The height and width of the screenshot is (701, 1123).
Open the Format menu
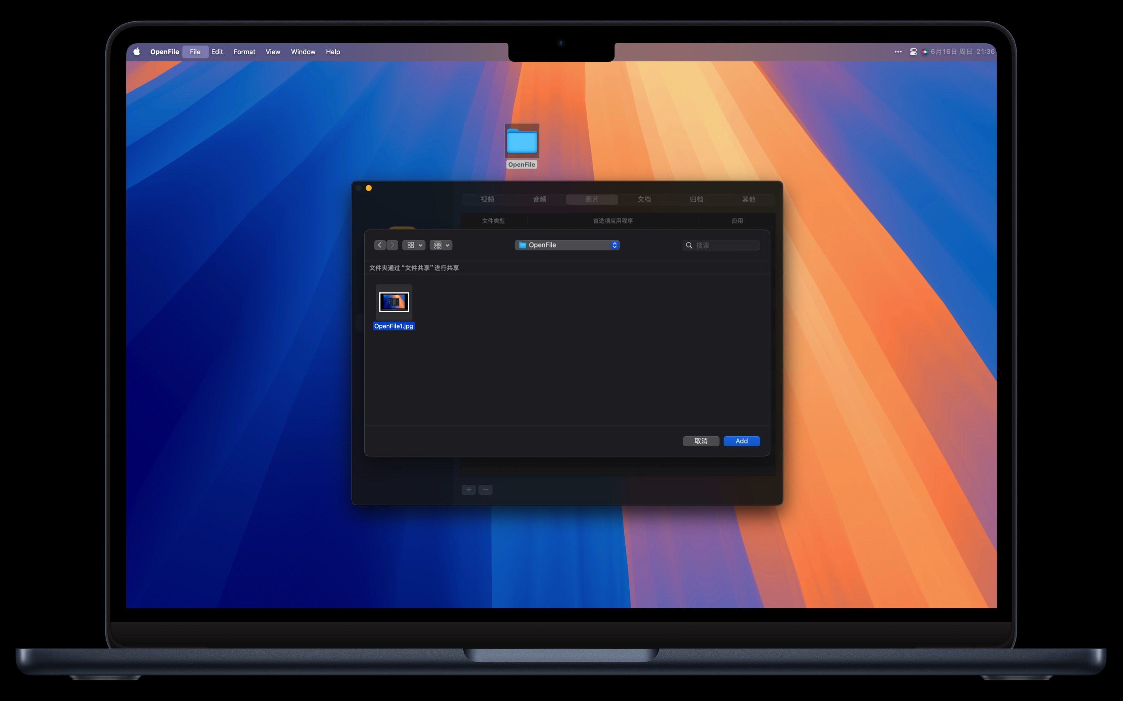244,51
